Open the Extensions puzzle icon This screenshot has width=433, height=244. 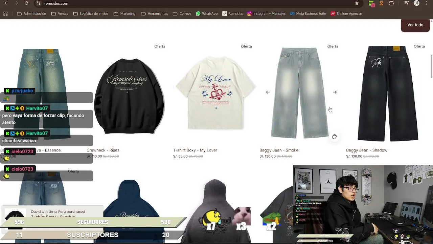click(x=392, y=3)
